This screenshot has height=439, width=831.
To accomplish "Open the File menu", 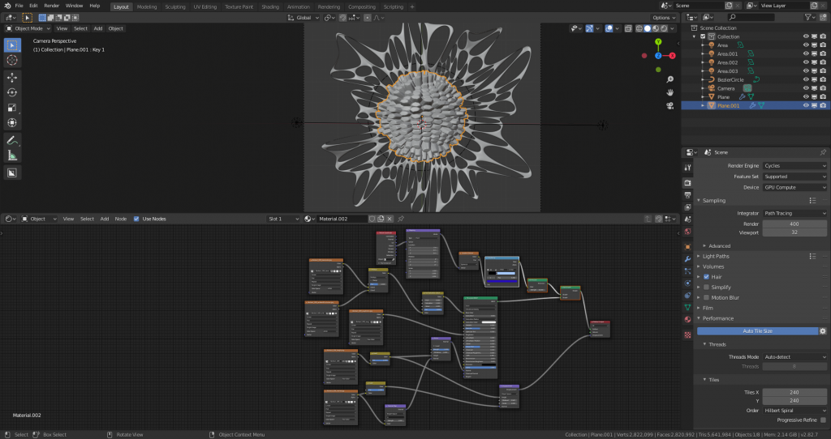I will [x=19, y=6].
